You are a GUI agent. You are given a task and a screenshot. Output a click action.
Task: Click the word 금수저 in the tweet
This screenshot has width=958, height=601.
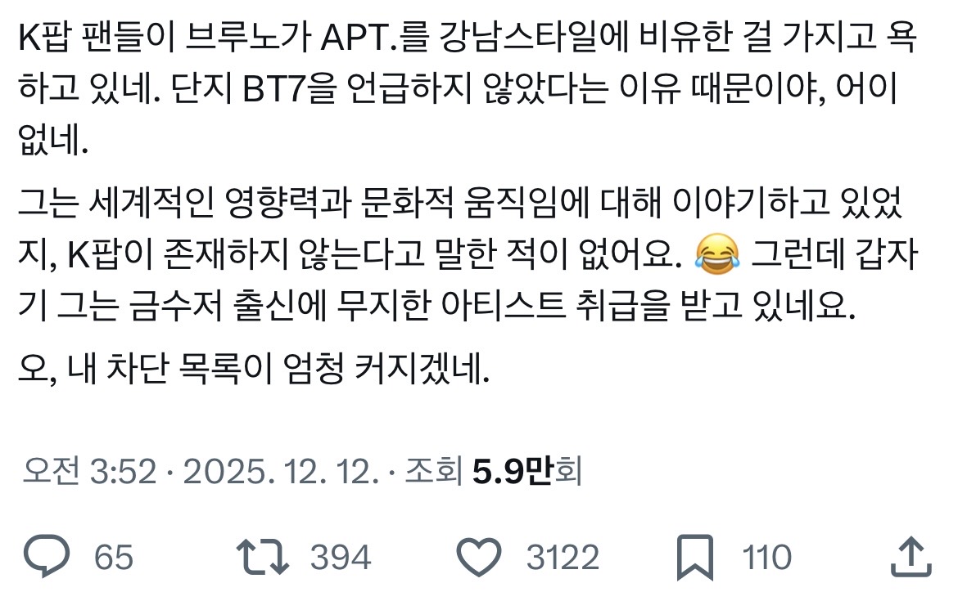click(x=174, y=305)
